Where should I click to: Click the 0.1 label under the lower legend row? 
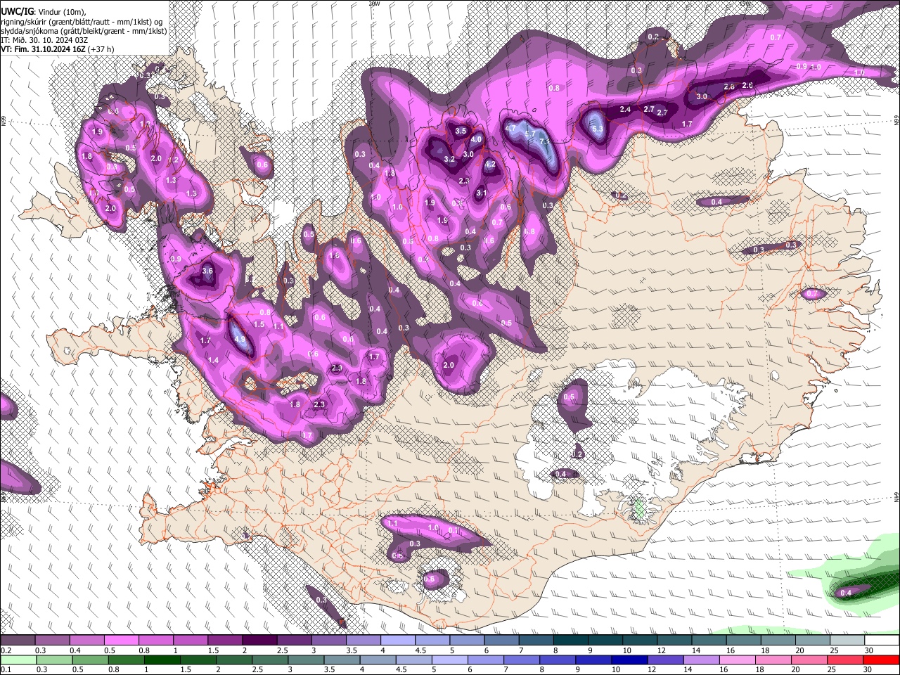(x=6, y=669)
